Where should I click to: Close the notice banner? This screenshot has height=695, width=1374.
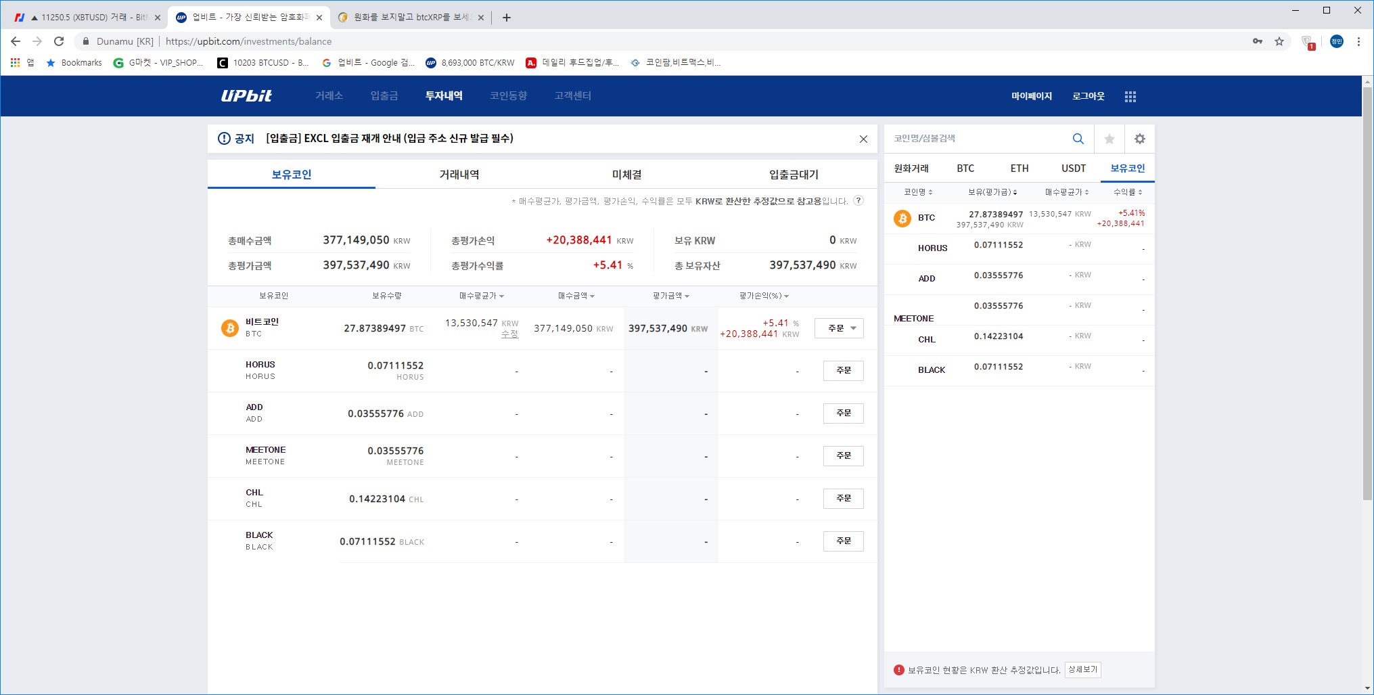pos(863,139)
